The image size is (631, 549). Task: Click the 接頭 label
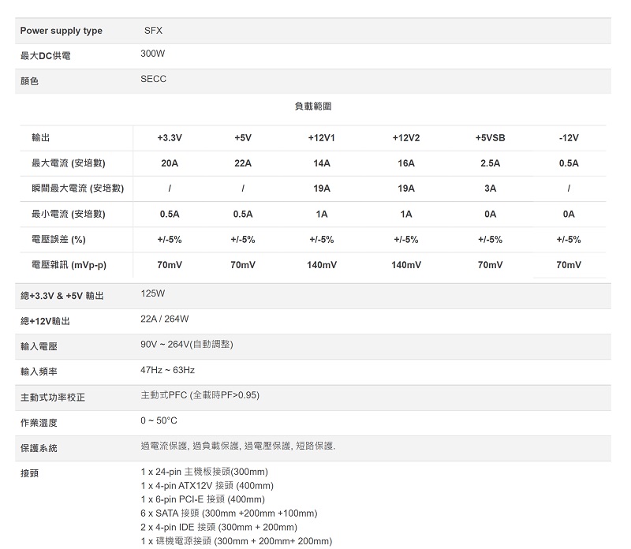point(29,473)
